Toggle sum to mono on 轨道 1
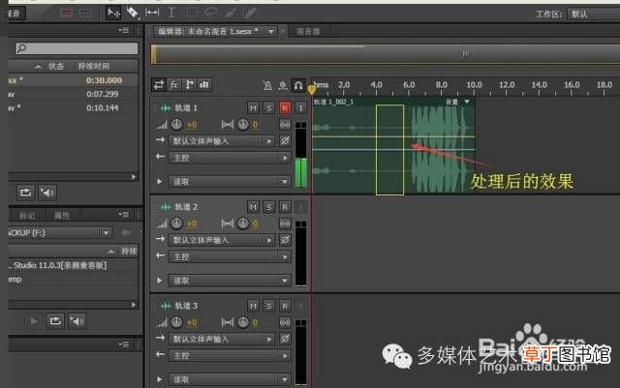Screen dimensions: 620x388 [285, 125]
